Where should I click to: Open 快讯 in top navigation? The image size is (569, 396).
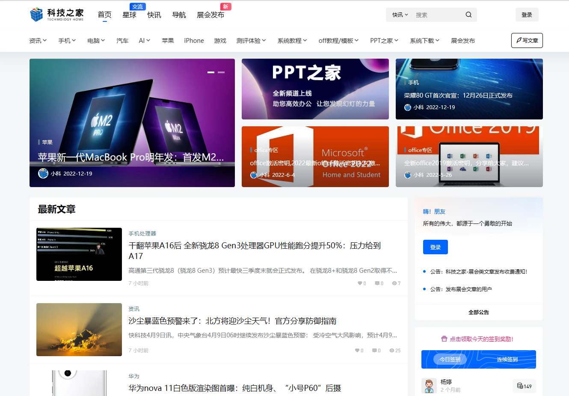click(x=154, y=15)
